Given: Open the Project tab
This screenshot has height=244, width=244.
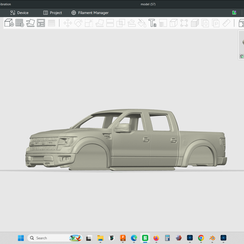Looking at the screenshot, I should point(52,13).
